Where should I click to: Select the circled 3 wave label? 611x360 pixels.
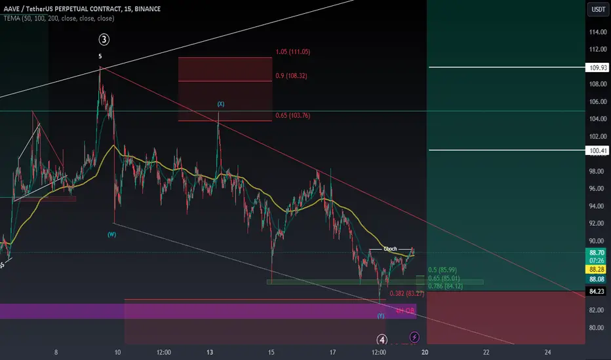click(x=104, y=39)
